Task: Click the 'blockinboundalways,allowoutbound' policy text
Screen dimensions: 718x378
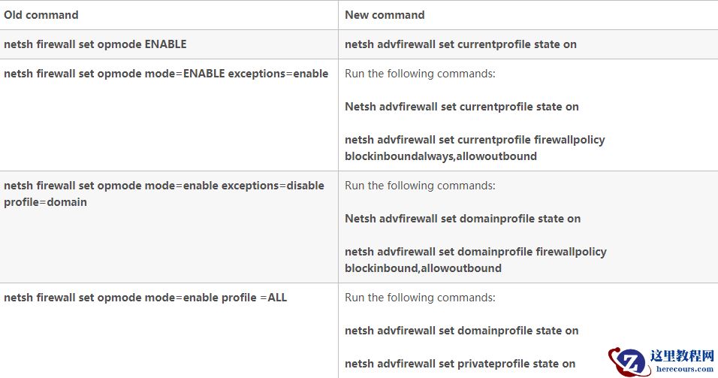Action: 441,156
